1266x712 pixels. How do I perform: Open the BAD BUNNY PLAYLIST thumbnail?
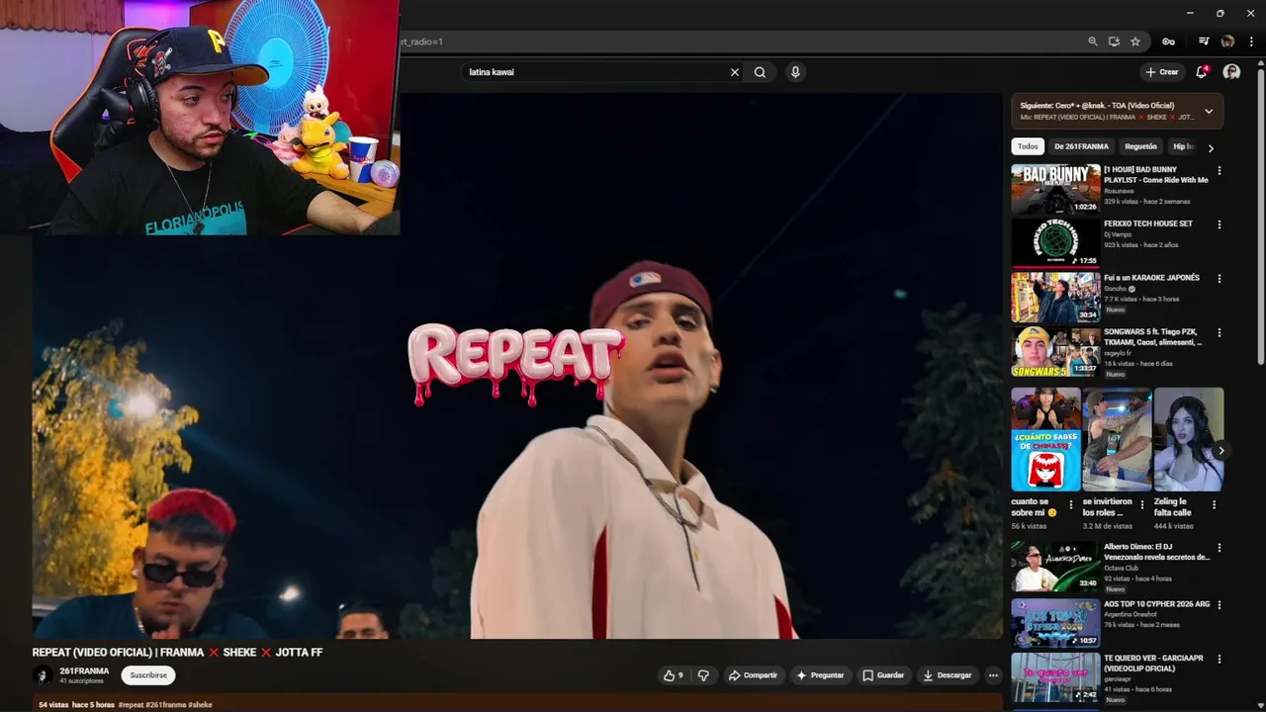[x=1055, y=189]
